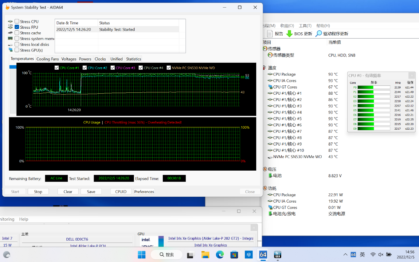This screenshot has width=419, height=262.
Task: Open the CPUID panel
Action: 121,192
